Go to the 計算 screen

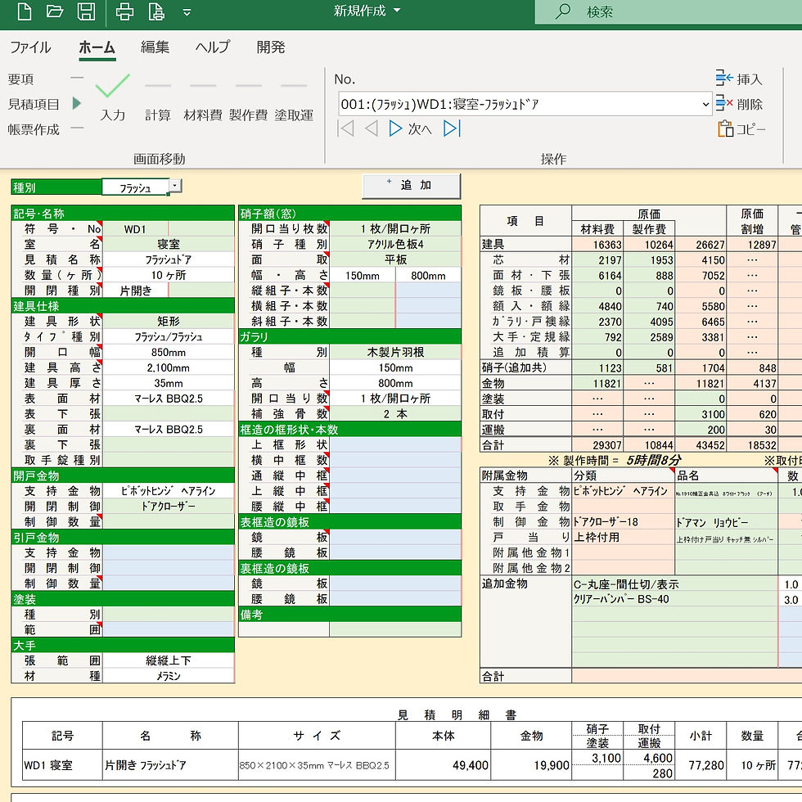coord(157,115)
